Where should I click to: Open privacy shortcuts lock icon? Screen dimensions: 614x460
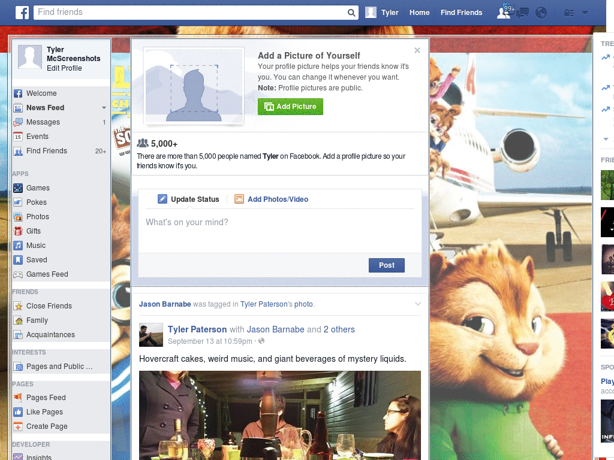568,13
